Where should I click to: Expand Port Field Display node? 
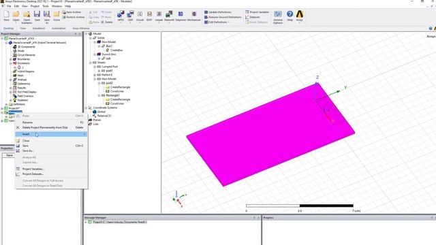[x=11, y=92]
